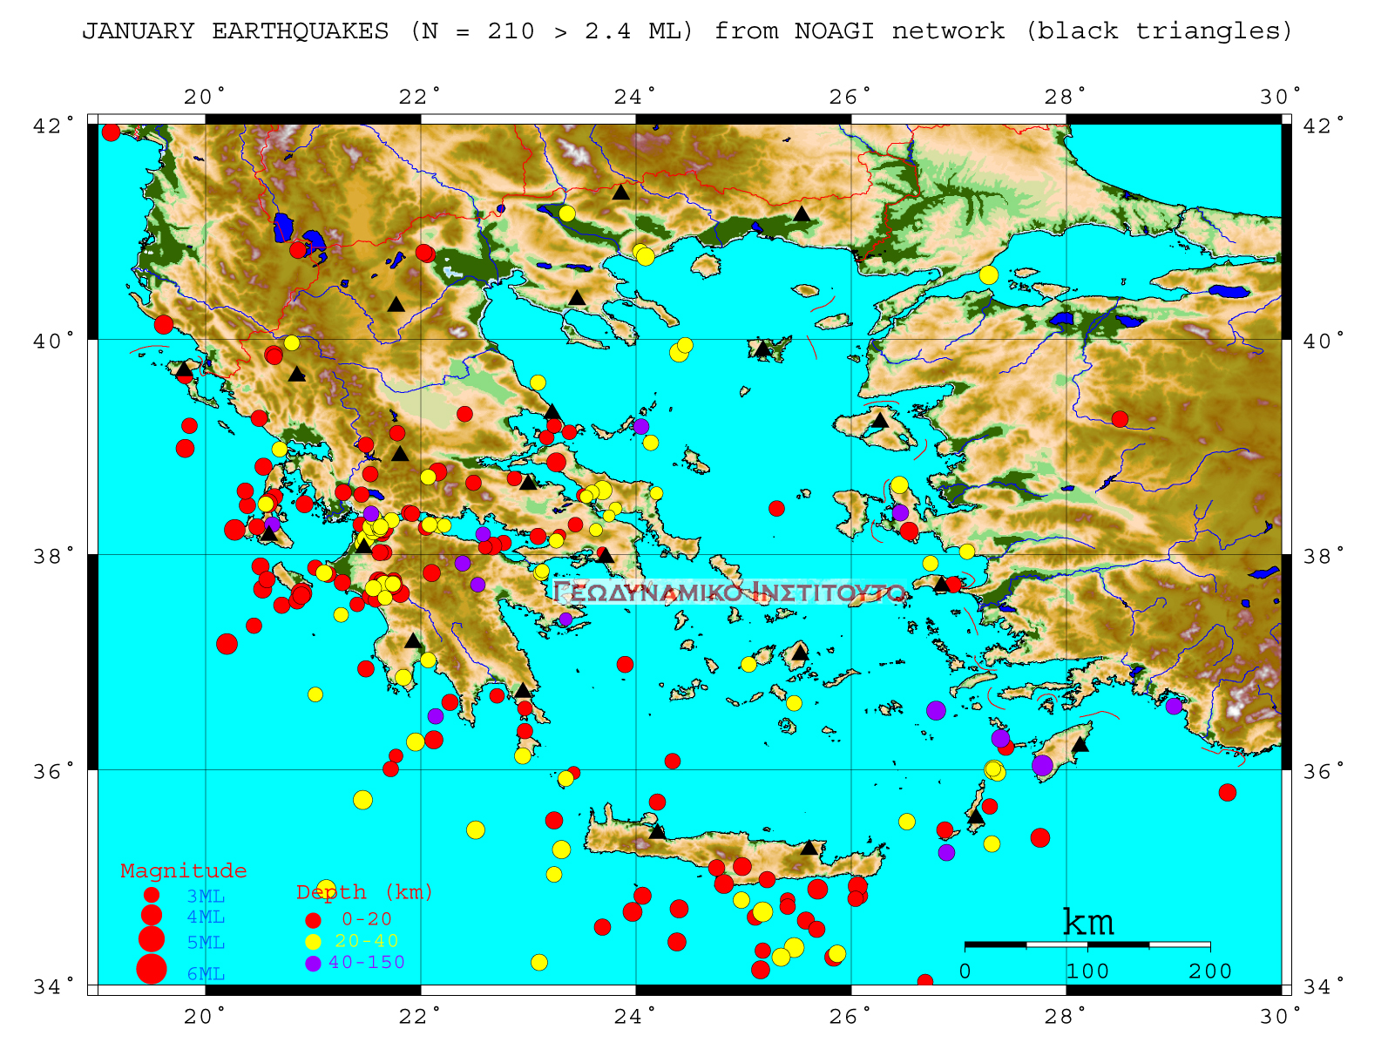The image size is (1388, 1056).
Task: Click the 6ML magnitude legend circle
Action: point(152,968)
